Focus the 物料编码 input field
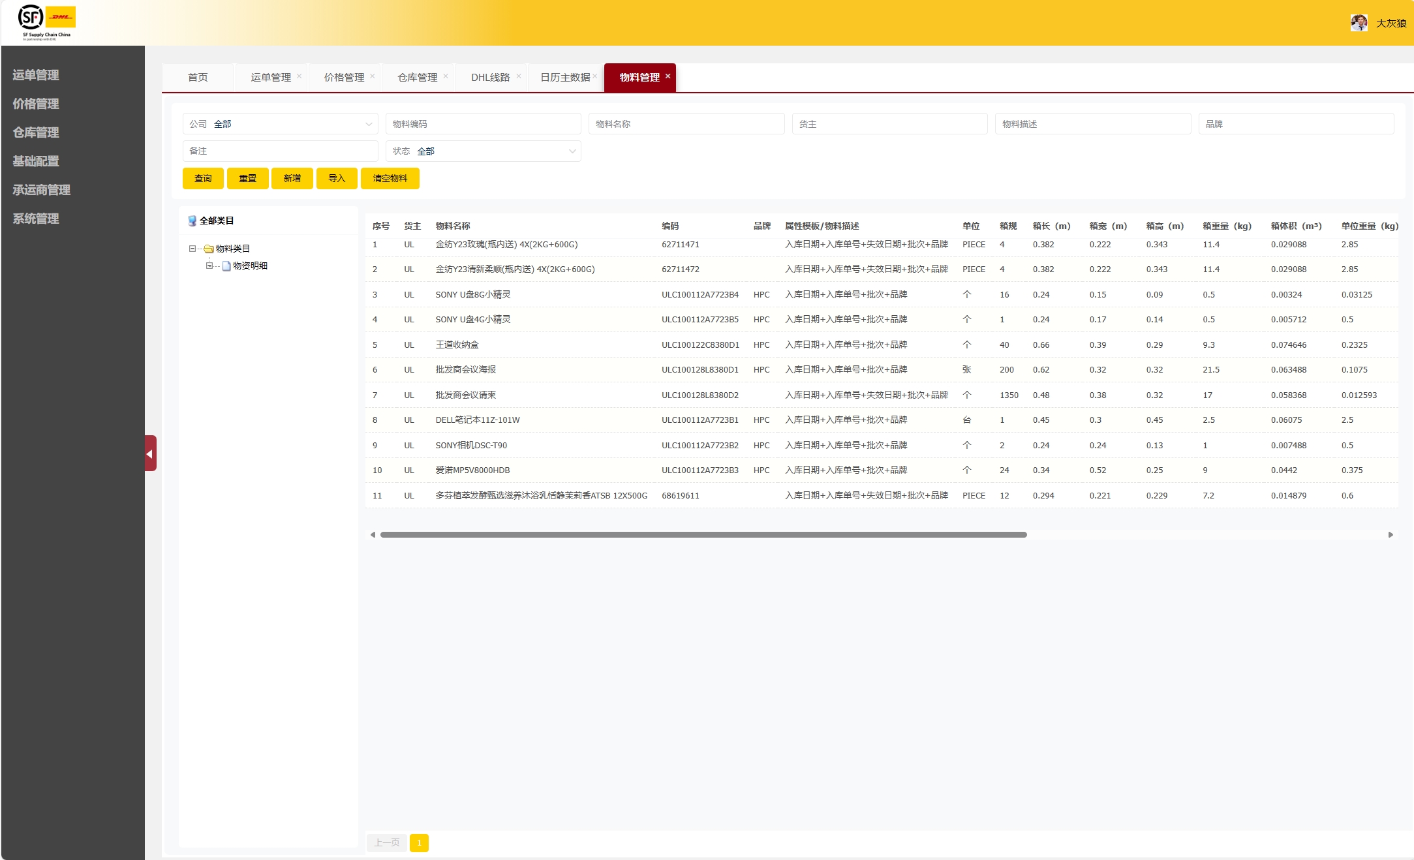 [484, 124]
